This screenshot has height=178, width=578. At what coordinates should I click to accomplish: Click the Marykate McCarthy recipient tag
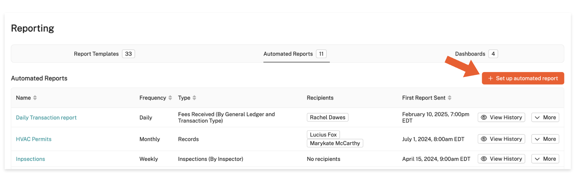(x=335, y=143)
